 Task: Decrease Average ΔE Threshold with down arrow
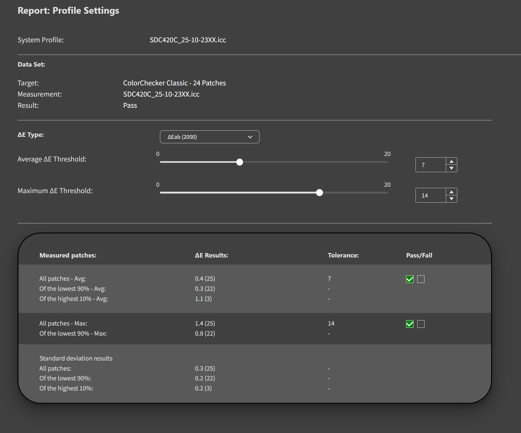tap(451, 168)
